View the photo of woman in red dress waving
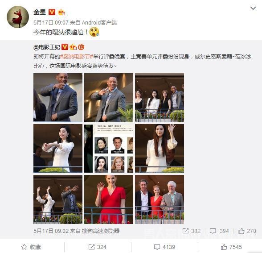The width and height of the screenshot is (262, 253). click(x=109, y=199)
